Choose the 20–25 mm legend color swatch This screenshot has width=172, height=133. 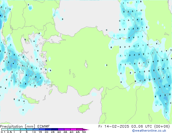48,129
